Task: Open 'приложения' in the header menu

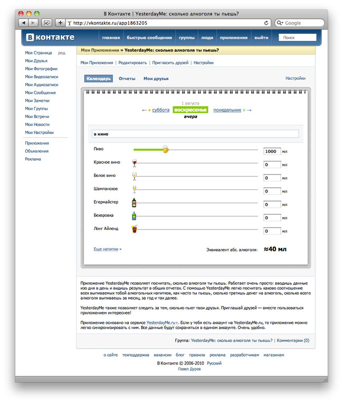Action: coord(234,37)
